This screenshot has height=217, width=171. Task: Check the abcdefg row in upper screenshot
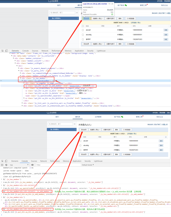[83, 35]
